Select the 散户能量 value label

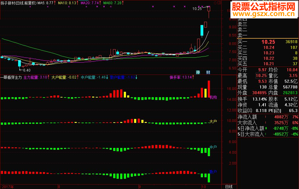tap(124, 77)
